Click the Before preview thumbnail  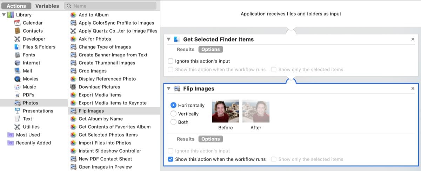tap(225, 111)
